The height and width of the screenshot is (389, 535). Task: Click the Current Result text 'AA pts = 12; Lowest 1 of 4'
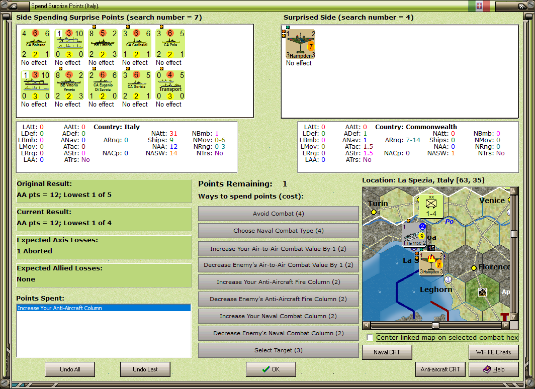pyautogui.click(x=64, y=223)
